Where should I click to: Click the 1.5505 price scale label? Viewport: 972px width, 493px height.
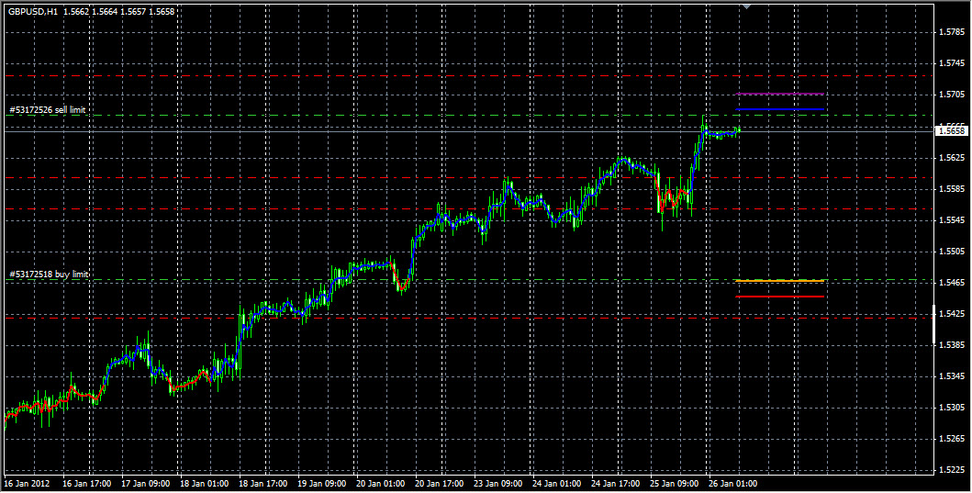(x=952, y=252)
